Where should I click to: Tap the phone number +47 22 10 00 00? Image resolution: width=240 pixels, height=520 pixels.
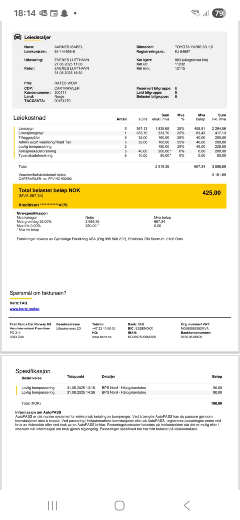coord(104,329)
